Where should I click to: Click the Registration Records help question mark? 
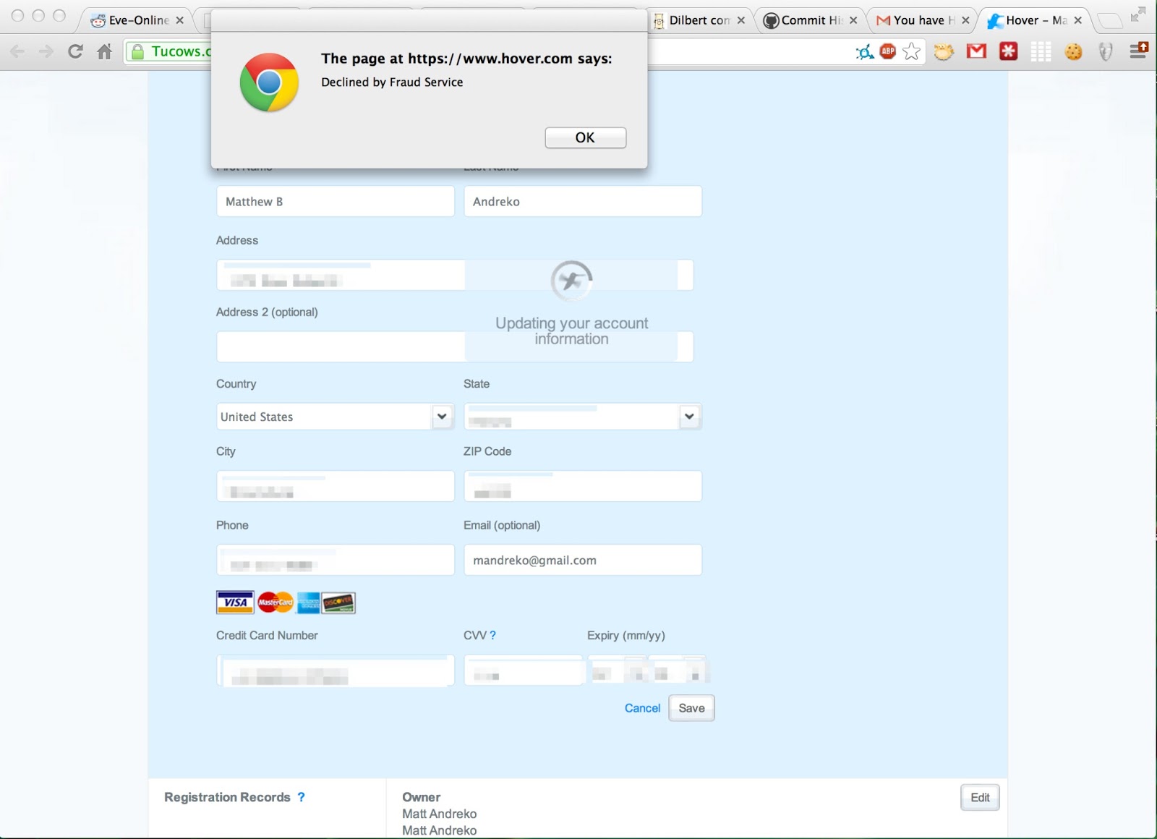click(302, 797)
